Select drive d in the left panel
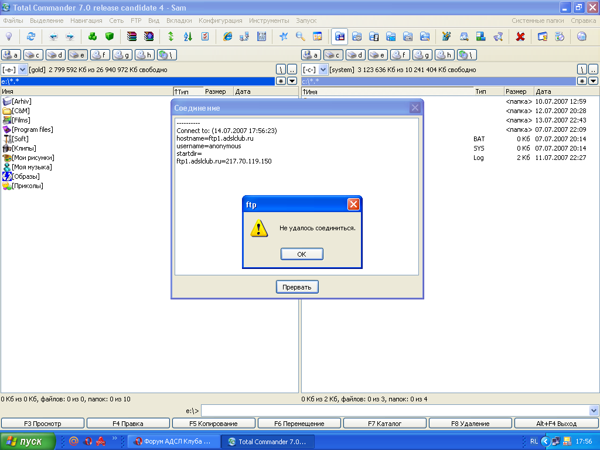The width and height of the screenshot is (600, 450). click(56, 55)
